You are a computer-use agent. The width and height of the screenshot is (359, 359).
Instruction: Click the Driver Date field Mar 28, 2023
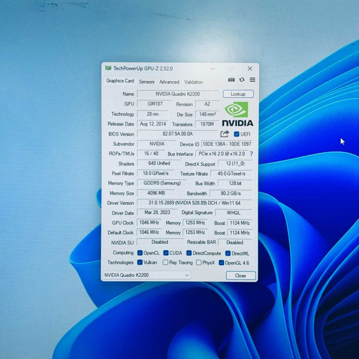point(157,212)
